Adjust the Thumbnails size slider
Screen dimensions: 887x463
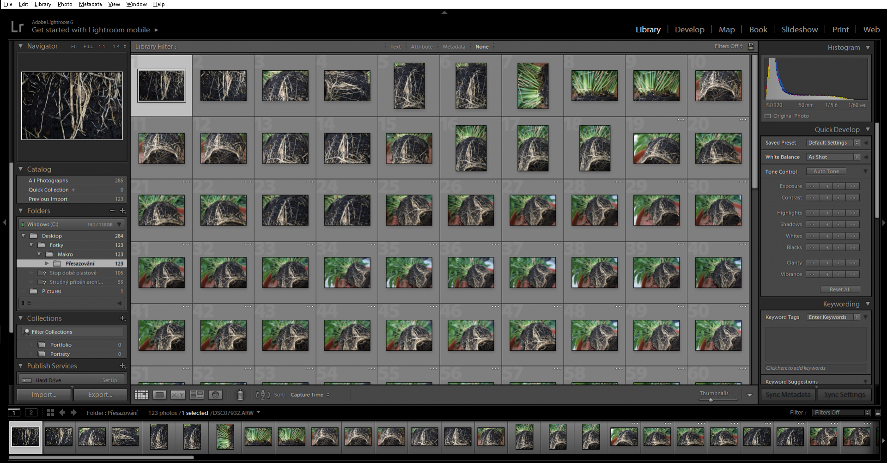tap(711, 400)
